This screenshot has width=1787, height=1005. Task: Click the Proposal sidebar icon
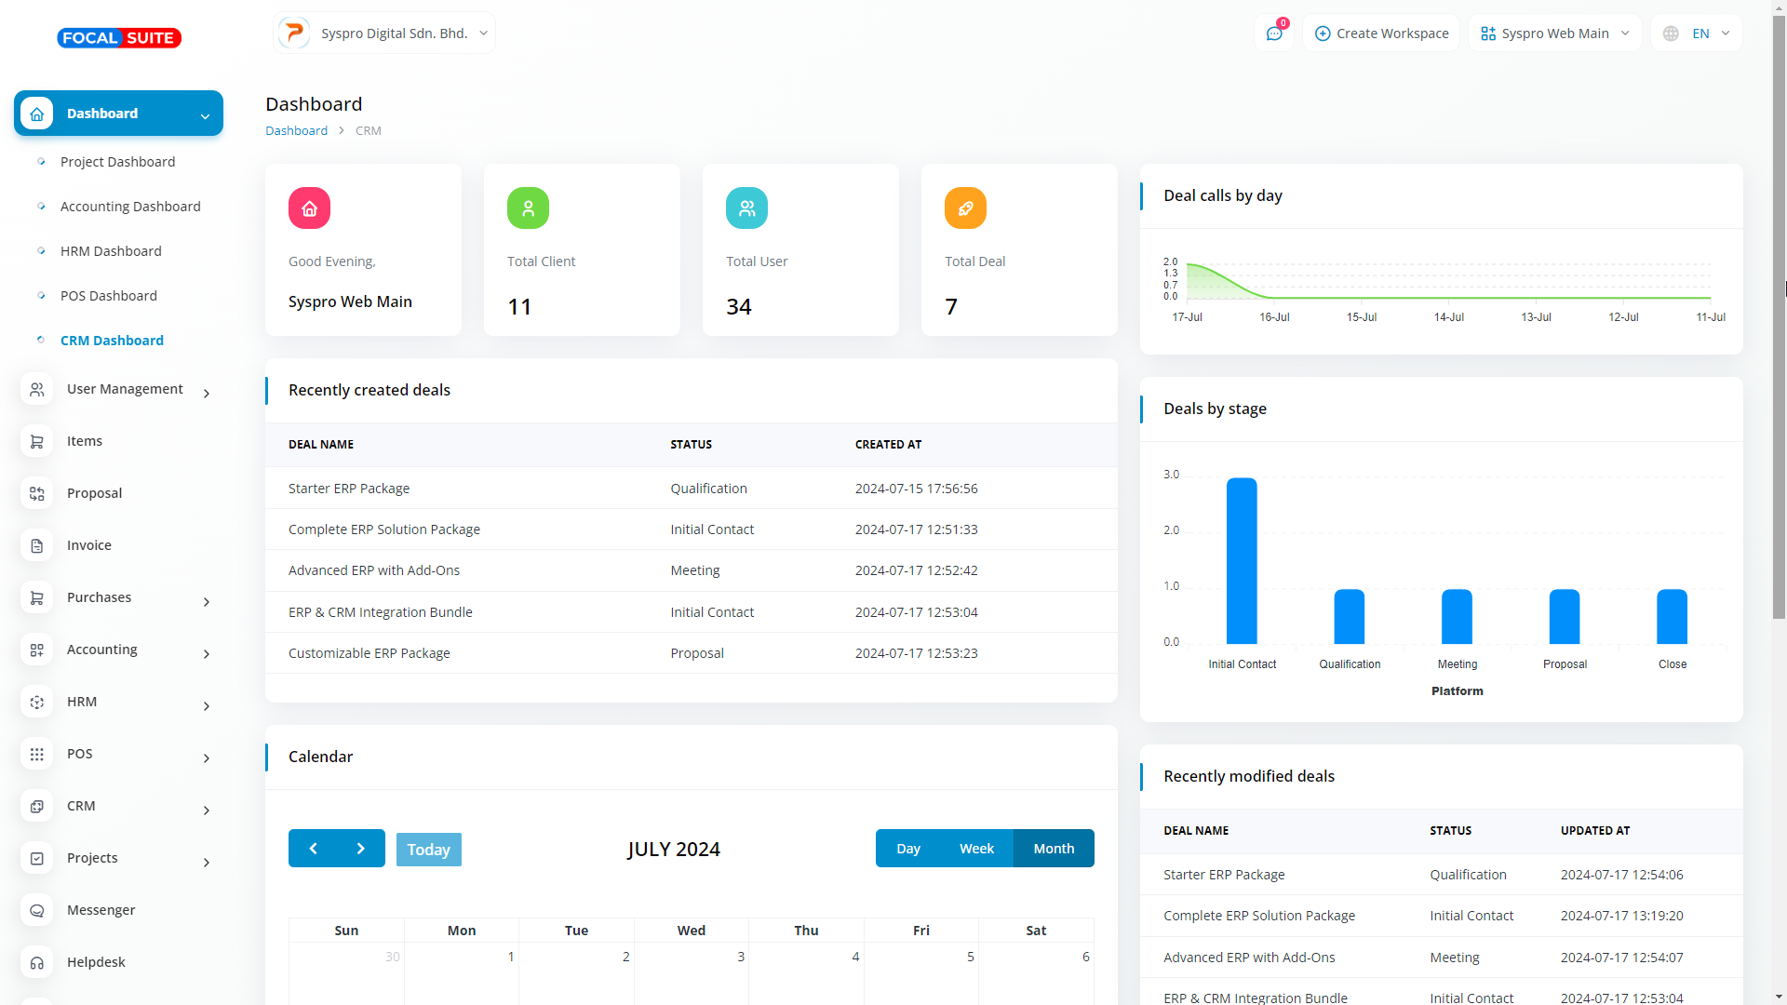[36, 493]
